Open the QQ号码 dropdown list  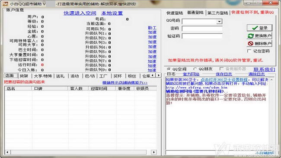(x=219, y=22)
